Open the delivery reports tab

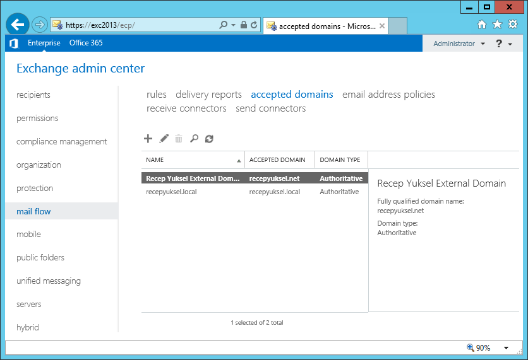pyautogui.click(x=209, y=95)
